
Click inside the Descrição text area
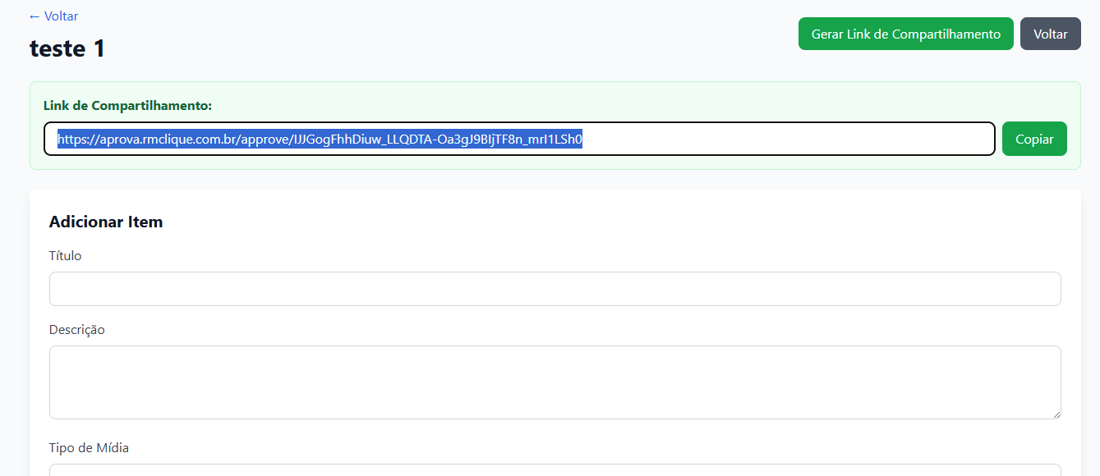point(555,382)
